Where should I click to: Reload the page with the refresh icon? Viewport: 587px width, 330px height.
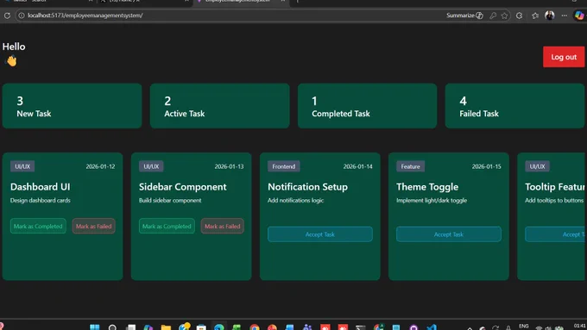coord(7,16)
